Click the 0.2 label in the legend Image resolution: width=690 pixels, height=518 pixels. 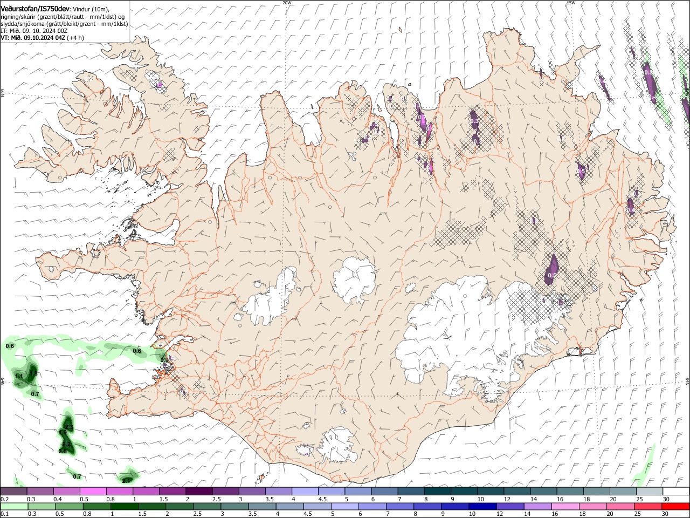[x=4, y=499]
